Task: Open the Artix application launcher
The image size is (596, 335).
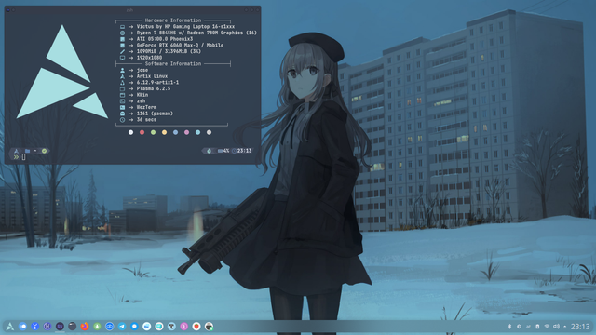Action: [10, 327]
